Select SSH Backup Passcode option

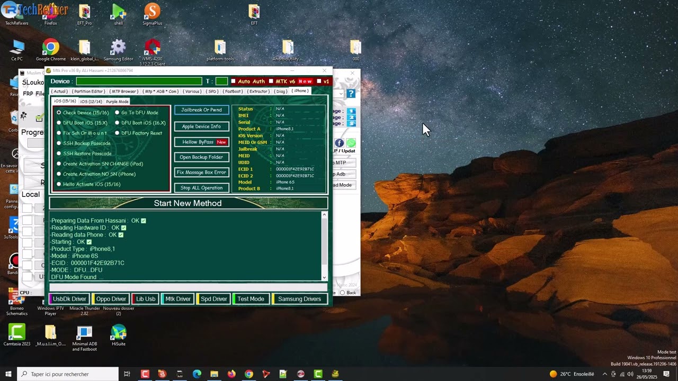point(59,143)
